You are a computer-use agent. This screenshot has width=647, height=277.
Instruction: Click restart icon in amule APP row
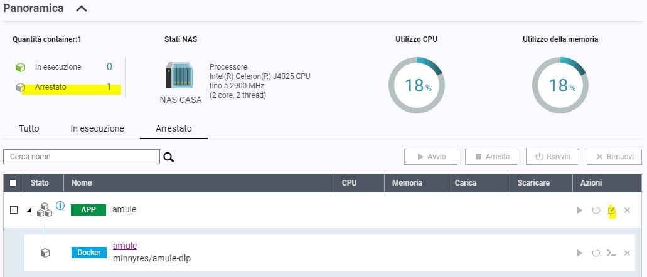[x=596, y=211]
